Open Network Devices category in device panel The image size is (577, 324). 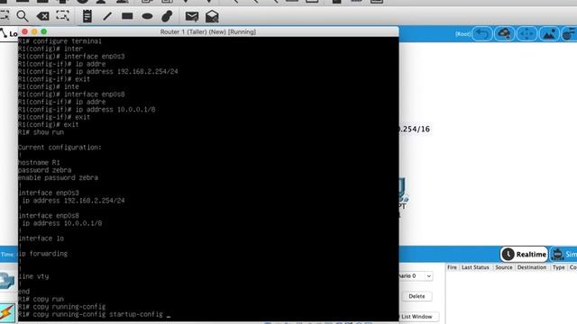pos(7,281)
